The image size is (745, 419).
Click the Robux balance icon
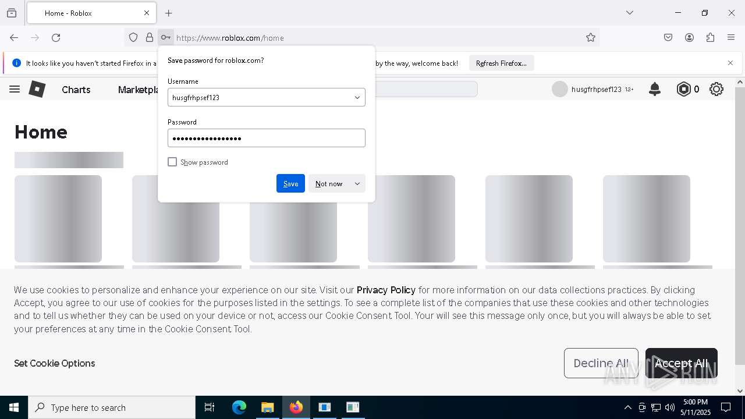coord(683,89)
